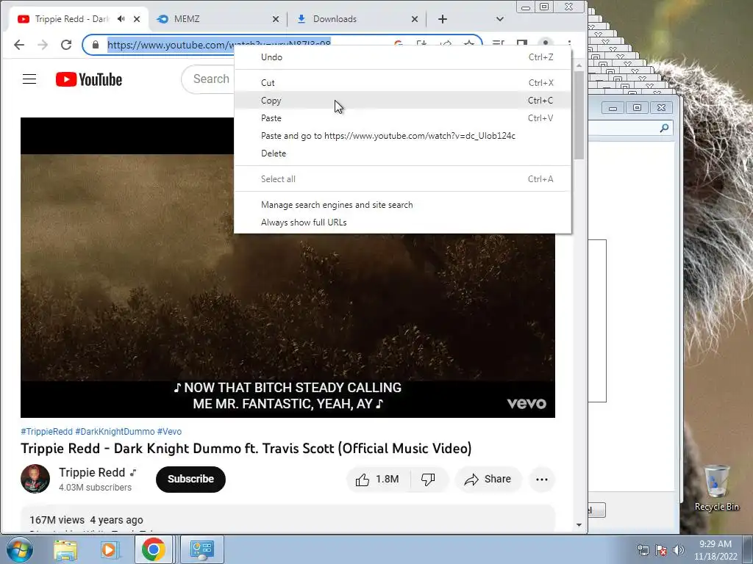753x564 pixels.
Task: Click the vevo logo on the video
Action: pyautogui.click(x=527, y=403)
